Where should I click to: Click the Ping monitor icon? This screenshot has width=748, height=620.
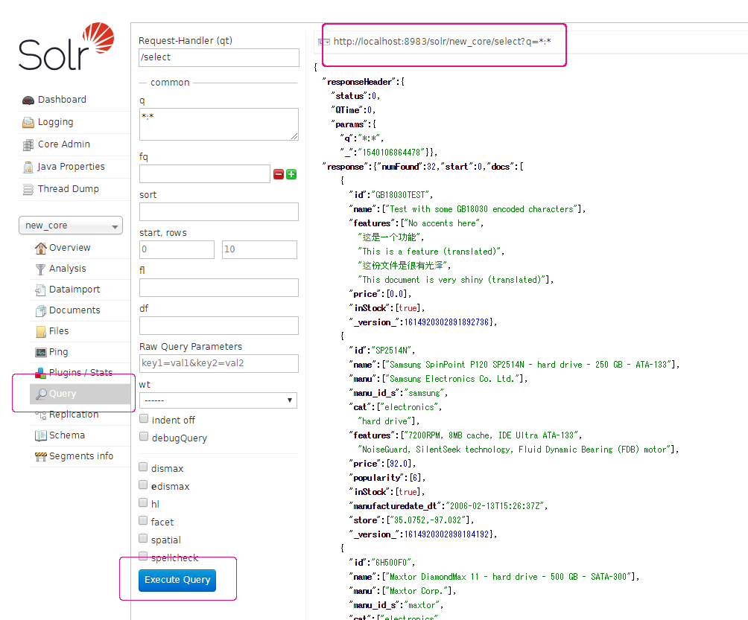(x=40, y=352)
